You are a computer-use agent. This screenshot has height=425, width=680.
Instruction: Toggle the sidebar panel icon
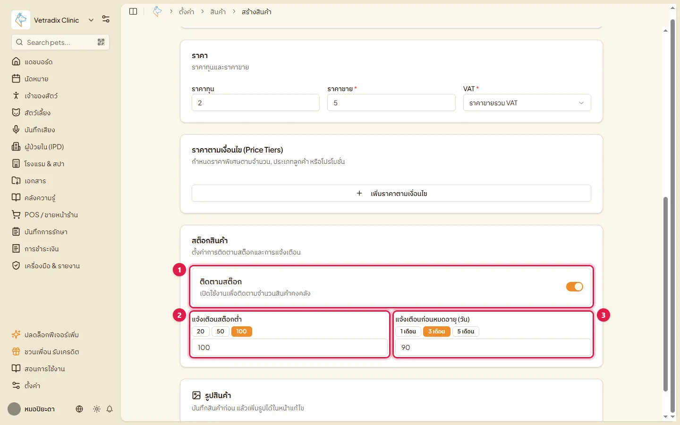pyautogui.click(x=133, y=11)
